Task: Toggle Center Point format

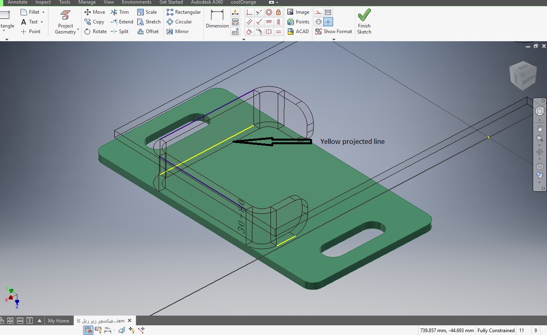Action: pos(328,22)
